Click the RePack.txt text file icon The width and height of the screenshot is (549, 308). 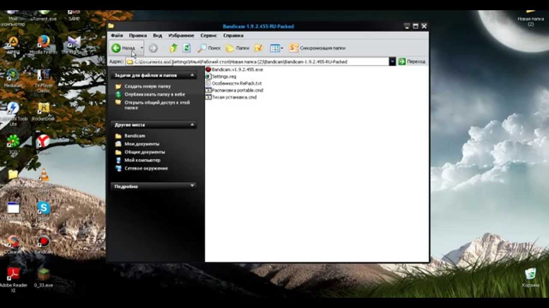point(208,83)
